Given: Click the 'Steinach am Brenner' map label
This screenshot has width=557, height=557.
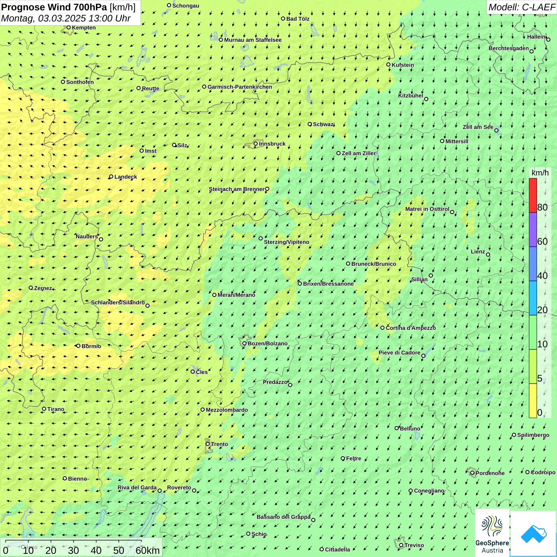Looking at the screenshot, I should point(236,189).
